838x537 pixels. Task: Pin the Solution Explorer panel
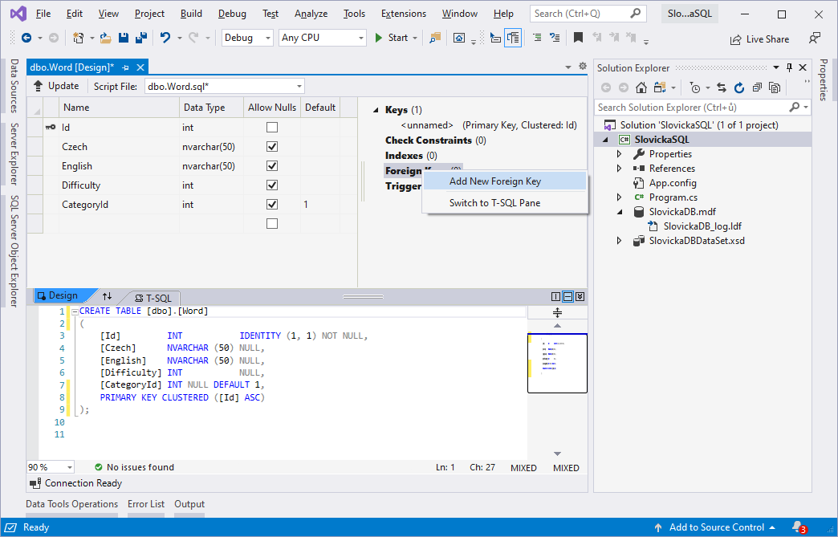(x=789, y=68)
